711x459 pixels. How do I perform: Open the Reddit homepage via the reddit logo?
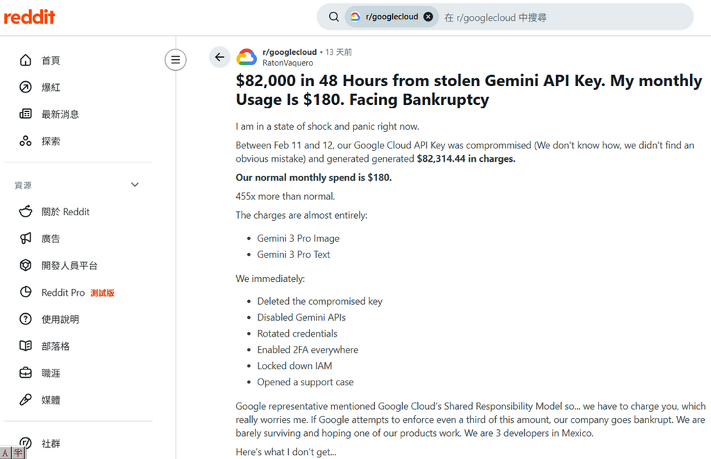pos(29,17)
